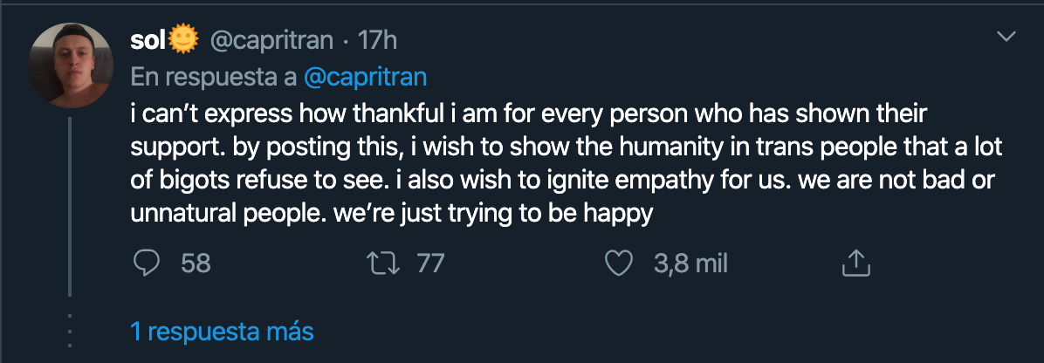The height and width of the screenshot is (363, 1044).
Task: Click the display name "sol"
Action: coord(148,40)
